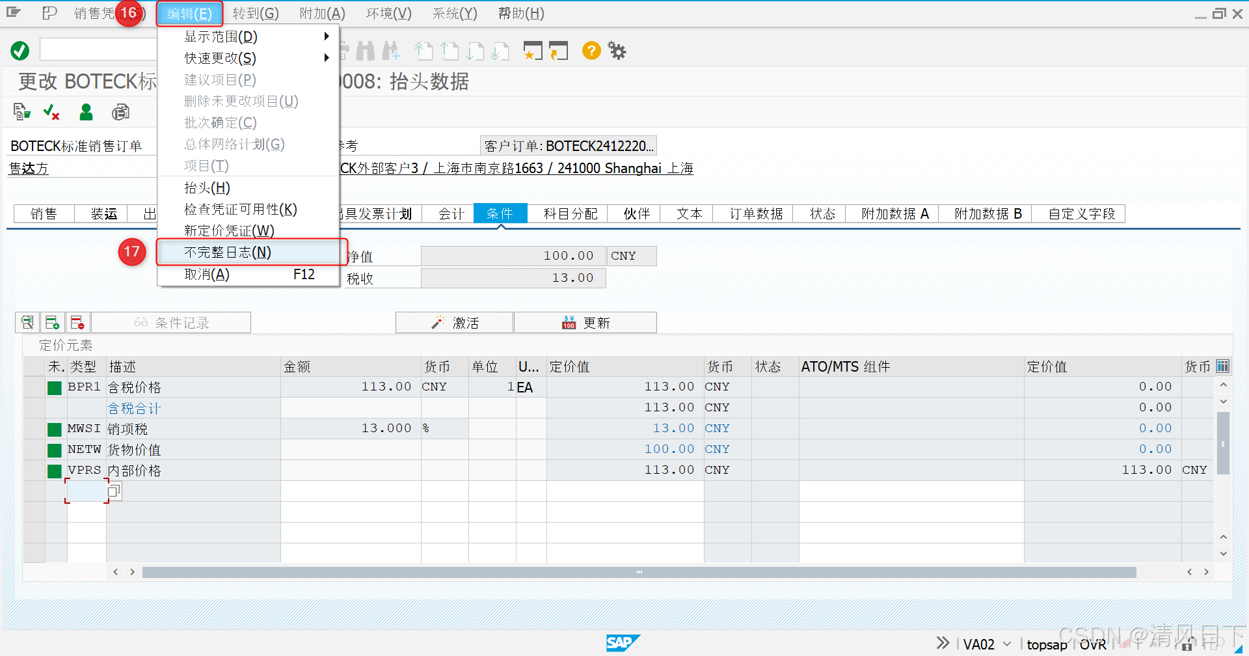Screen dimensions: 1249x656
Task: Open VA02 transaction dropdown in status bar
Action: point(1008,644)
